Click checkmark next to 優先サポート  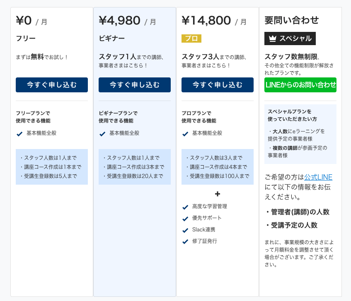(x=185, y=219)
